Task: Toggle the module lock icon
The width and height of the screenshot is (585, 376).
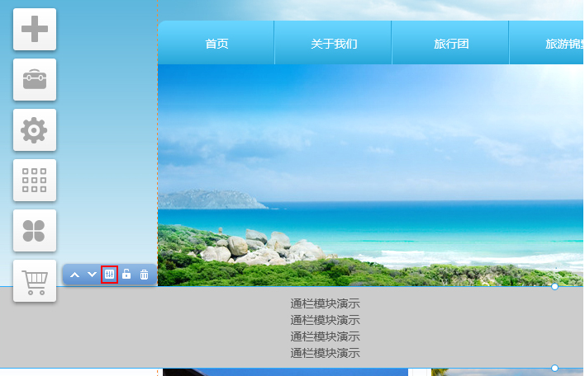Action: [126, 275]
